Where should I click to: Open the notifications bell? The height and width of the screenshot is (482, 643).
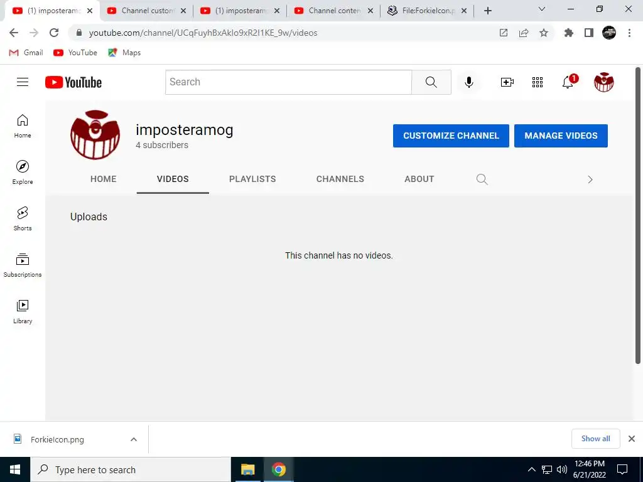568,82
